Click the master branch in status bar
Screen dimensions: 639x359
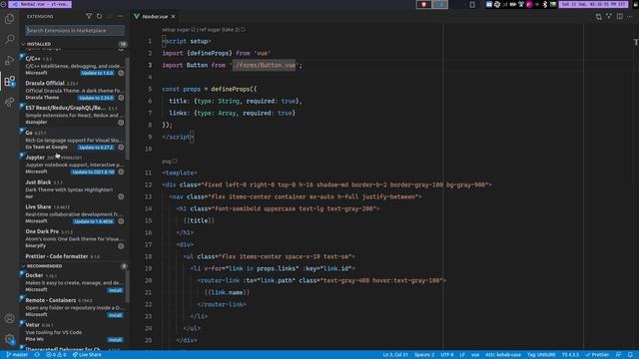[17, 355]
